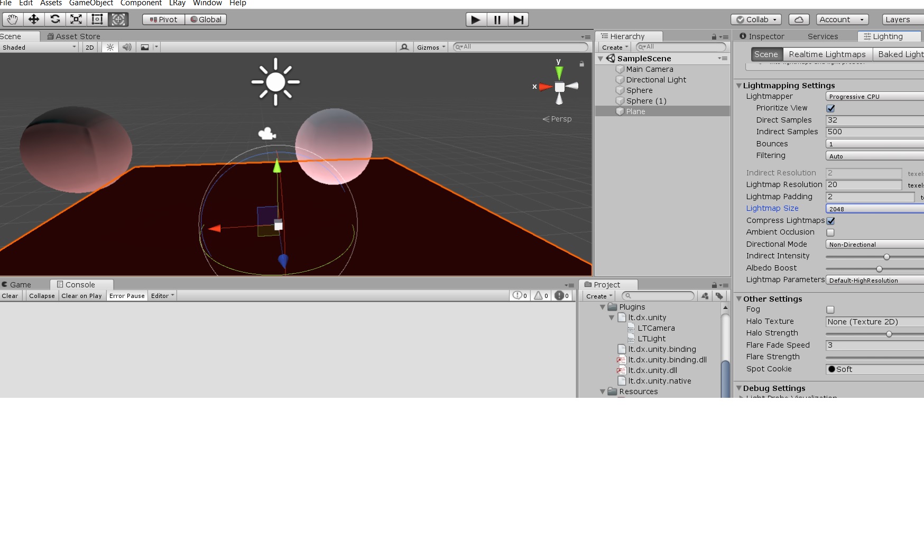Click the Directional Light sun gizmo
The width and height of the screenshot is (924, 541).
(x=275, y=82)
